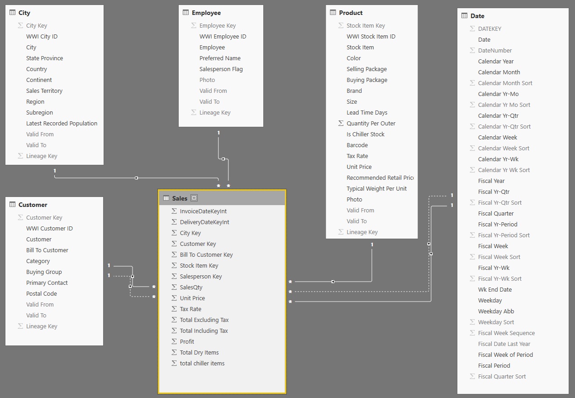
Task: Click the Date table grid icon
Action: (x=464, y=16)
